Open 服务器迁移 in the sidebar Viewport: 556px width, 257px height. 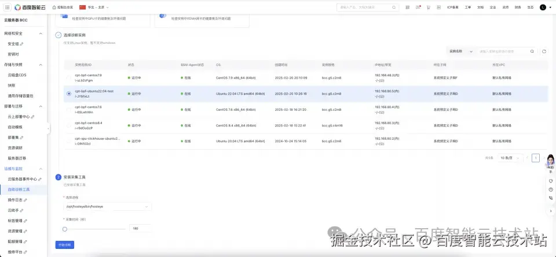(17, 158)
